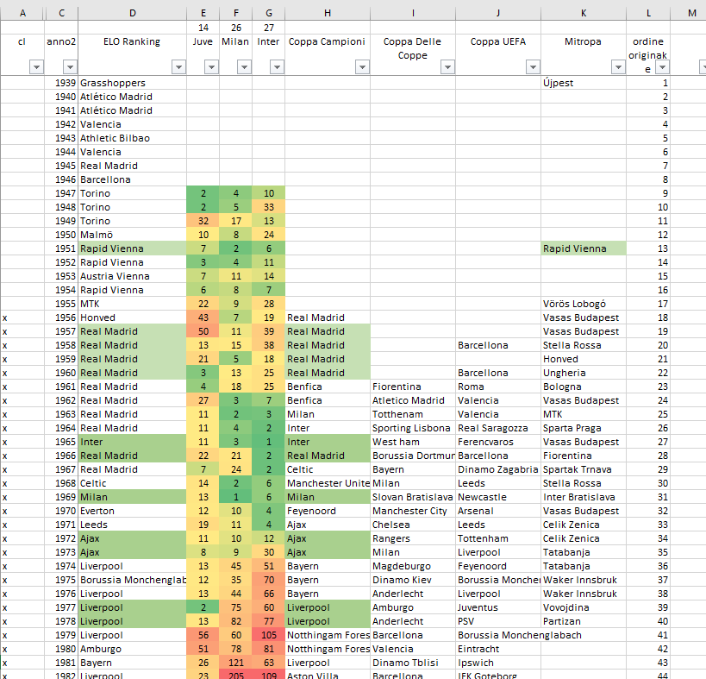
Task: Select column K header
Action: coord(584,14)
